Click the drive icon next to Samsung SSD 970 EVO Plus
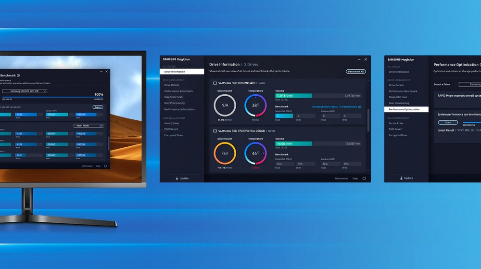481x269 pixels. tap(215, 132)
